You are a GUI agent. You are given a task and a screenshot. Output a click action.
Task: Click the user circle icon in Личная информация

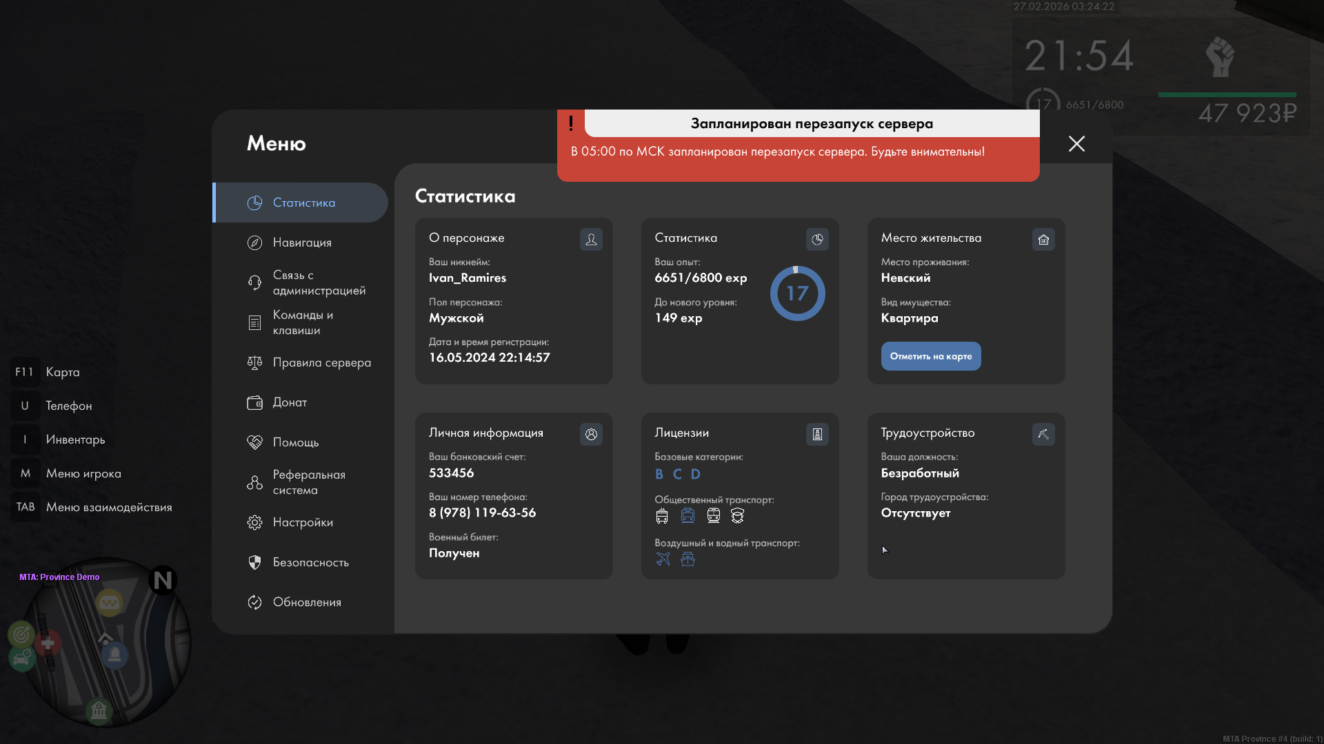tap(591, 434)
